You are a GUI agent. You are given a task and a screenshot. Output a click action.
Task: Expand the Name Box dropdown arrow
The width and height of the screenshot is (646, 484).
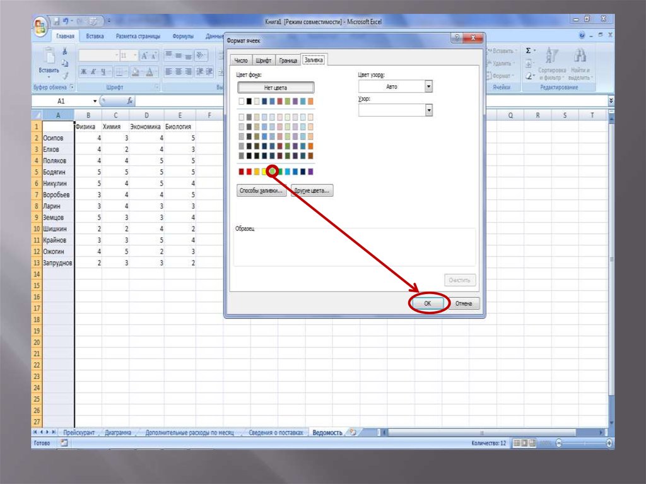95,101
